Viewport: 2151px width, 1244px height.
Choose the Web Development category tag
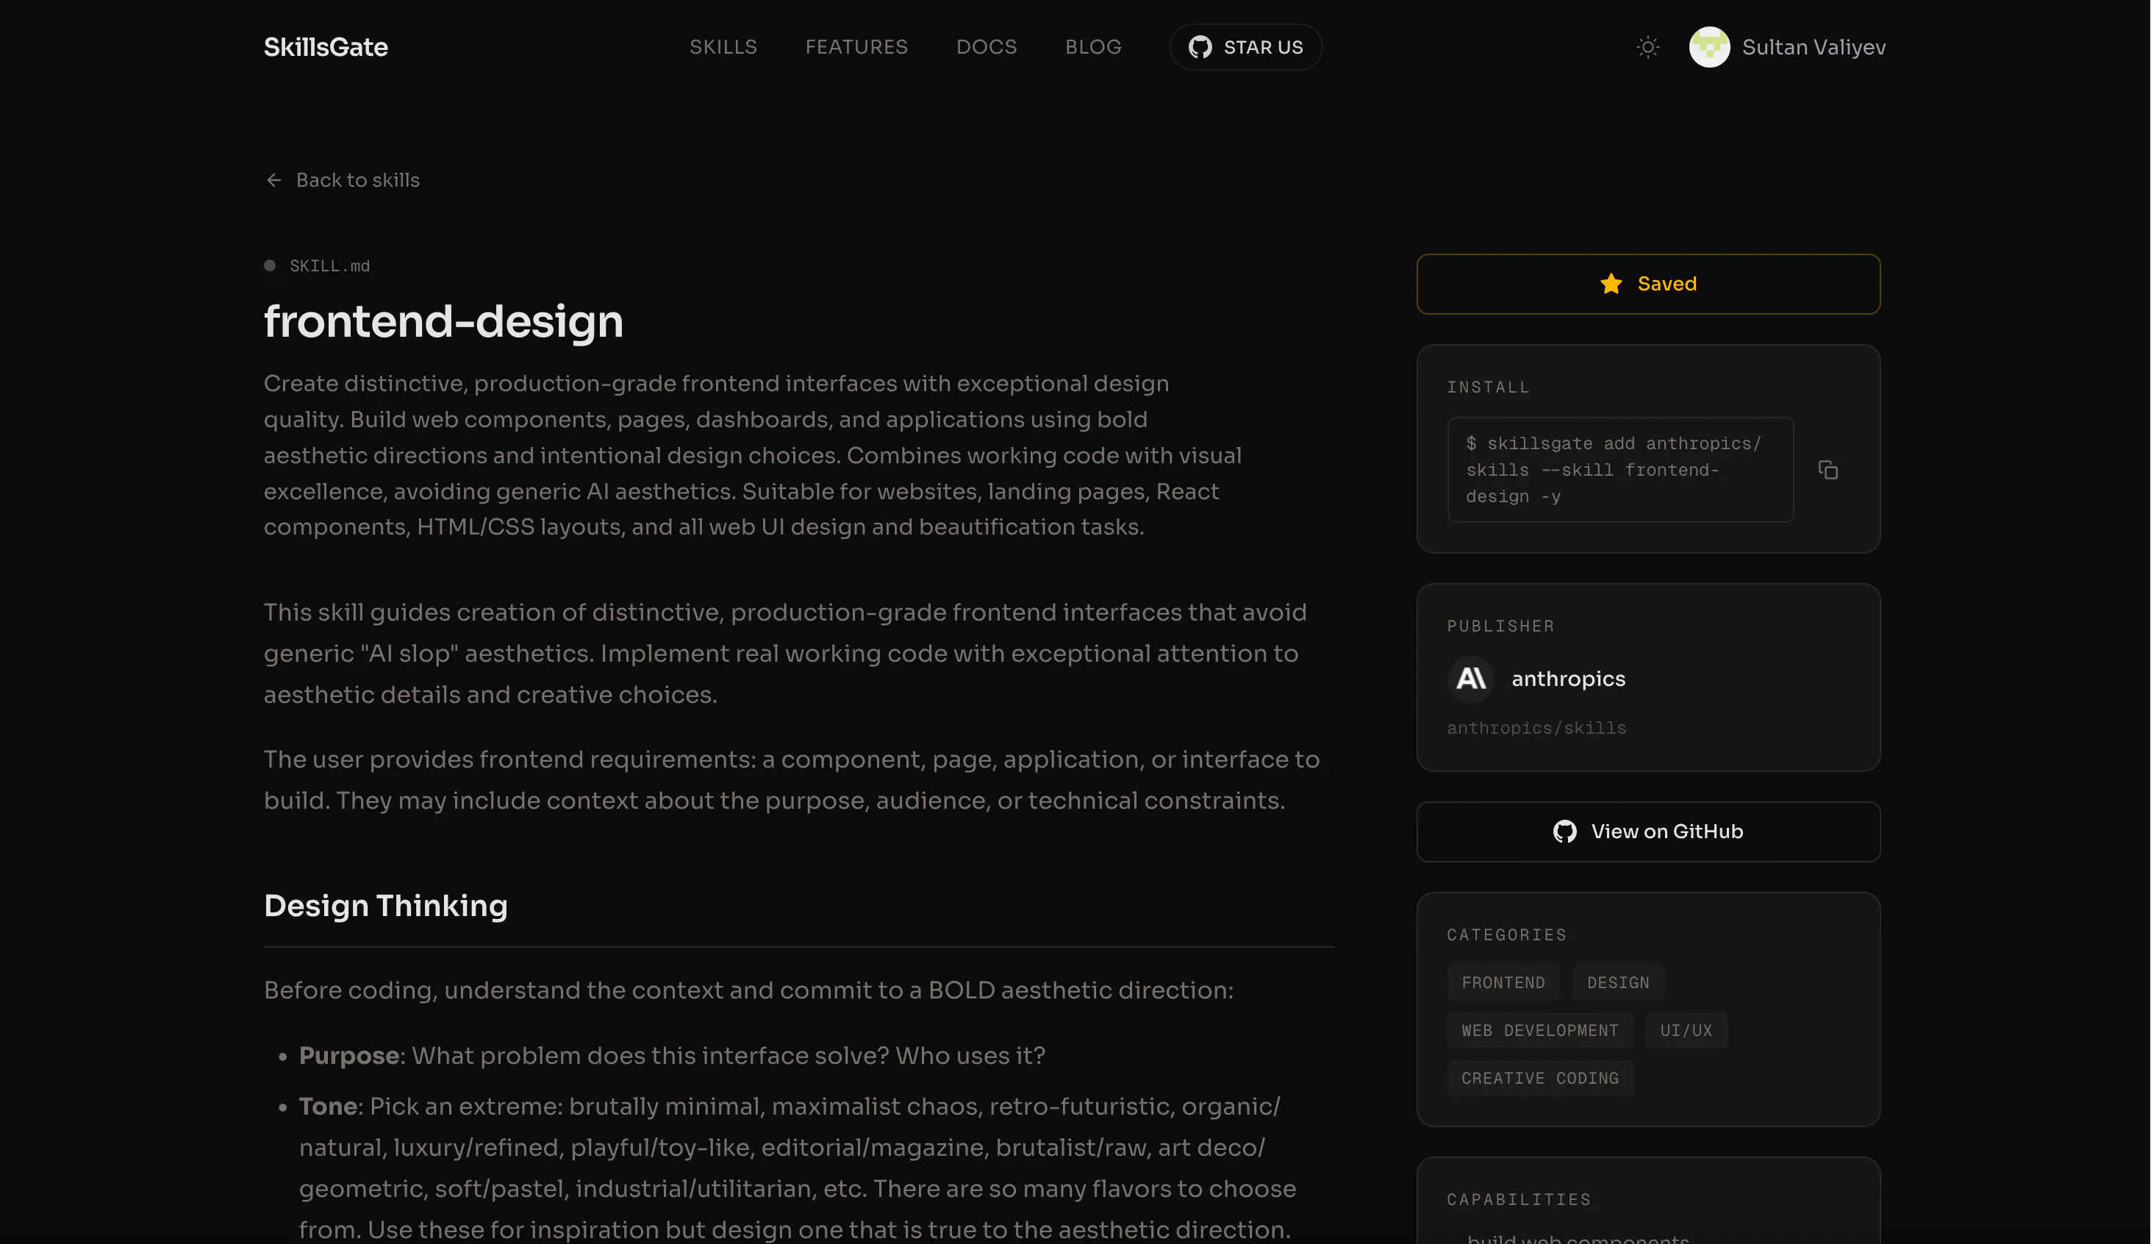1540,1031
